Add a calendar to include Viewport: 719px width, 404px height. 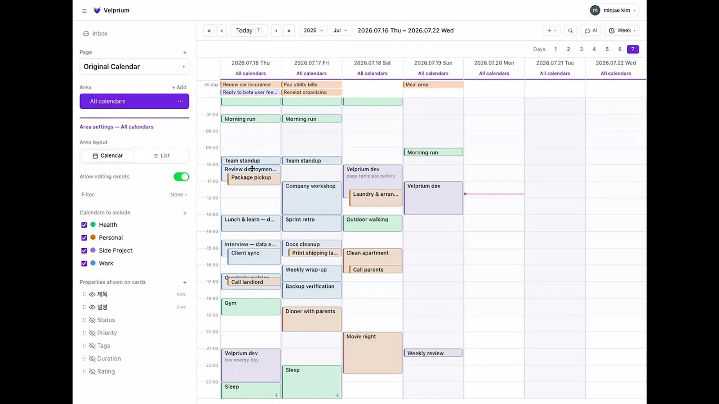[x=185, y=213]
